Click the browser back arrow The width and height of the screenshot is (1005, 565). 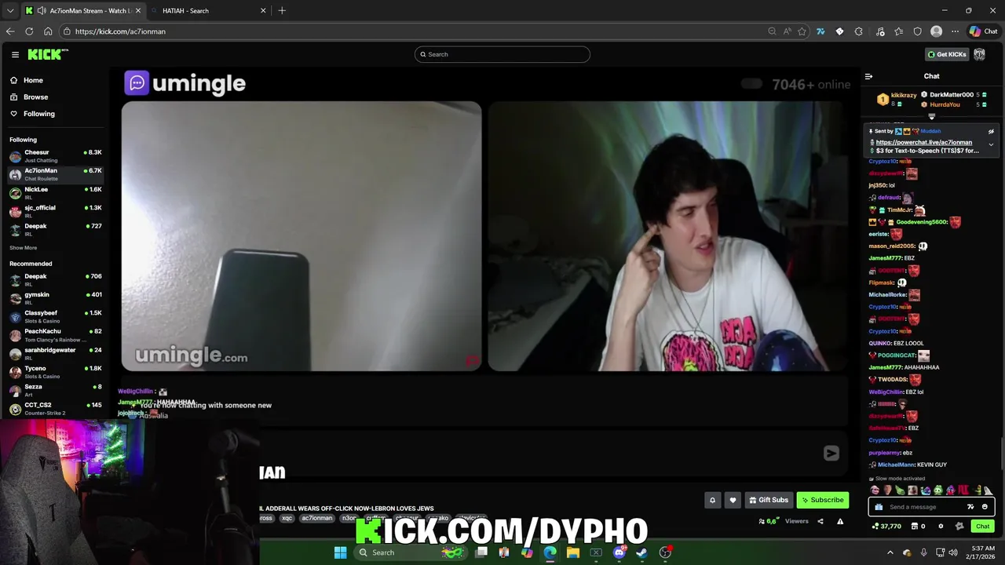point(10,31)
